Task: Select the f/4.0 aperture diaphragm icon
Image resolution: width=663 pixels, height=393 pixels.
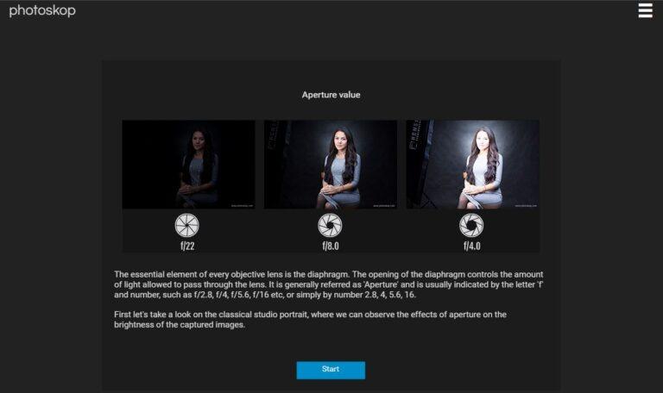Action: click(x=471, y=225)
